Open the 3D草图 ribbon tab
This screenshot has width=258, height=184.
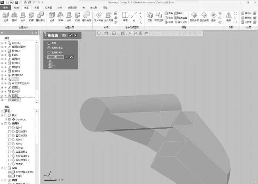click(48, 7)
